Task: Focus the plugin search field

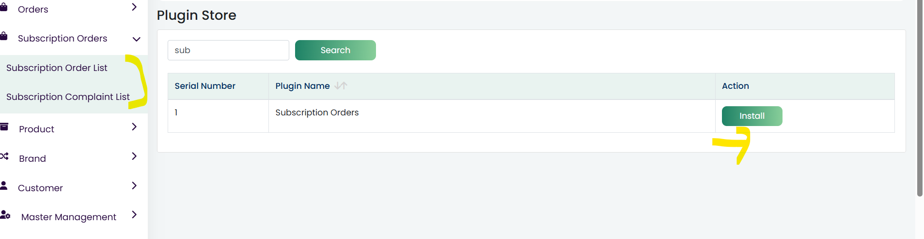Action: pos(228,50)
